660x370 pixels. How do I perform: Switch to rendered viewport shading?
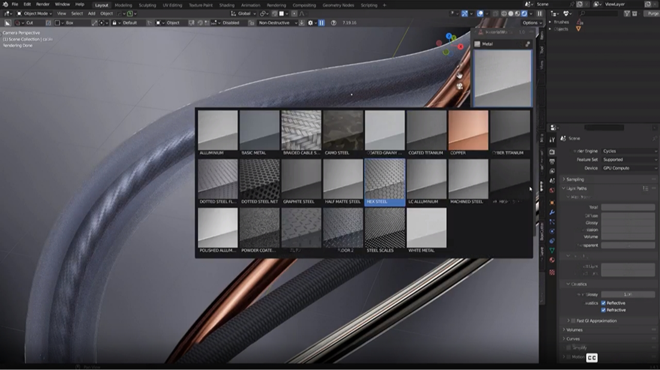[525, 13]
